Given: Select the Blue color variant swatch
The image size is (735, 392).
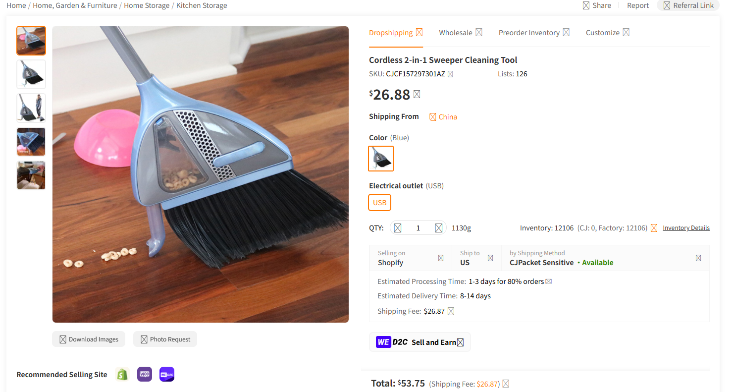Looking at the screenshot, I should pos(381,159).
